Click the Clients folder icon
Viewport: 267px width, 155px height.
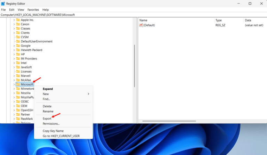tap(18, 33)
